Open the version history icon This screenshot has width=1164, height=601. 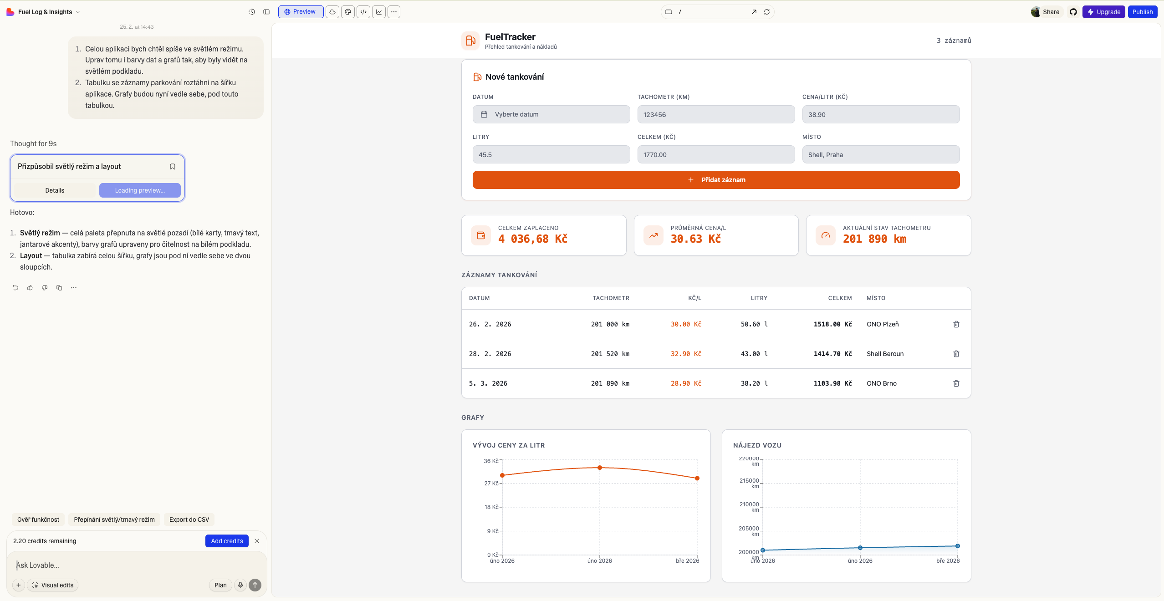251,12
